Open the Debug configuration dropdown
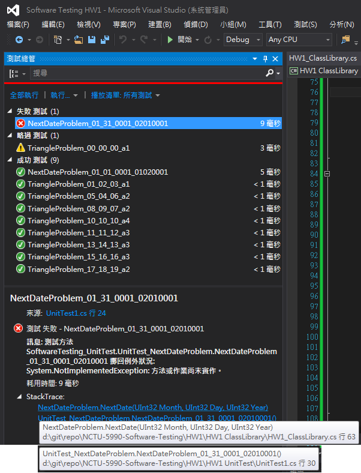Image resolution: width=361 pixels, height=473 pixels. pyautogui.click(x=243, y=40)
